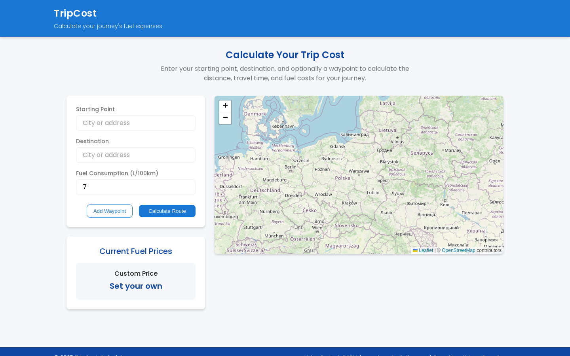The height and width of the screenshot is (356, 570).
Task: Click the Calculate Route button
Action: tap(167, 211)
